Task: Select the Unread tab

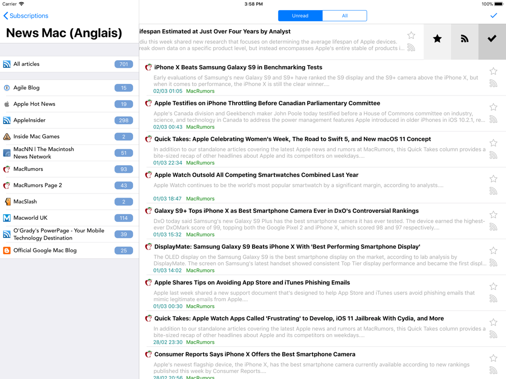Action: tap(300, 16)
